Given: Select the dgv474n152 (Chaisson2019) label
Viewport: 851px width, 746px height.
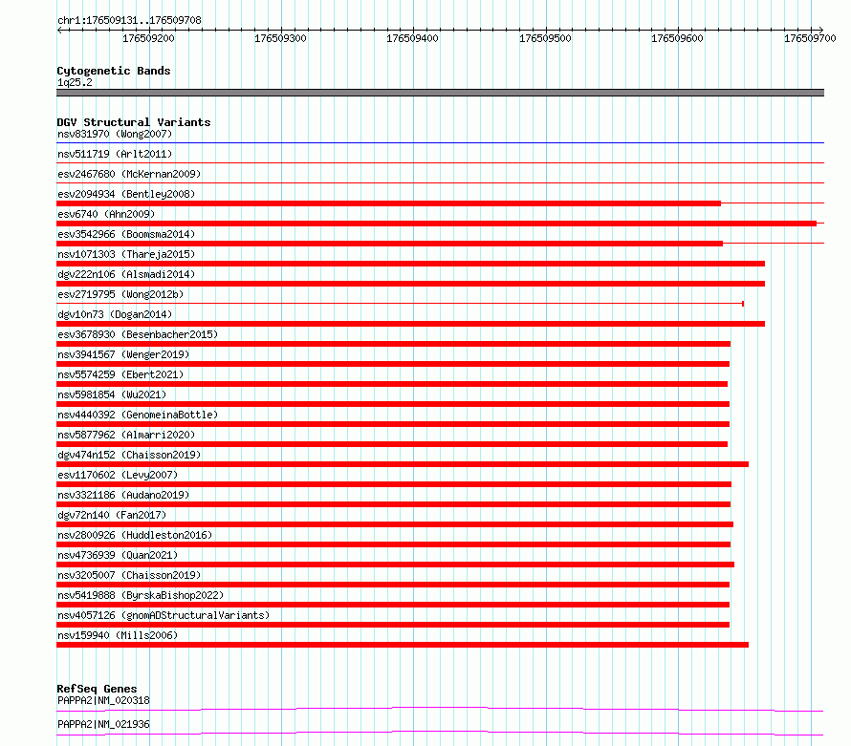Looking at the screenshot, I should click(129, 455).
